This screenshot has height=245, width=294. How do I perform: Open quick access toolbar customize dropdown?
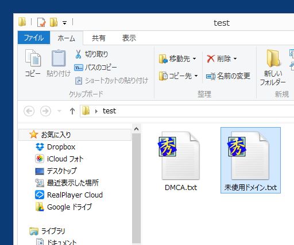point(65,23)
